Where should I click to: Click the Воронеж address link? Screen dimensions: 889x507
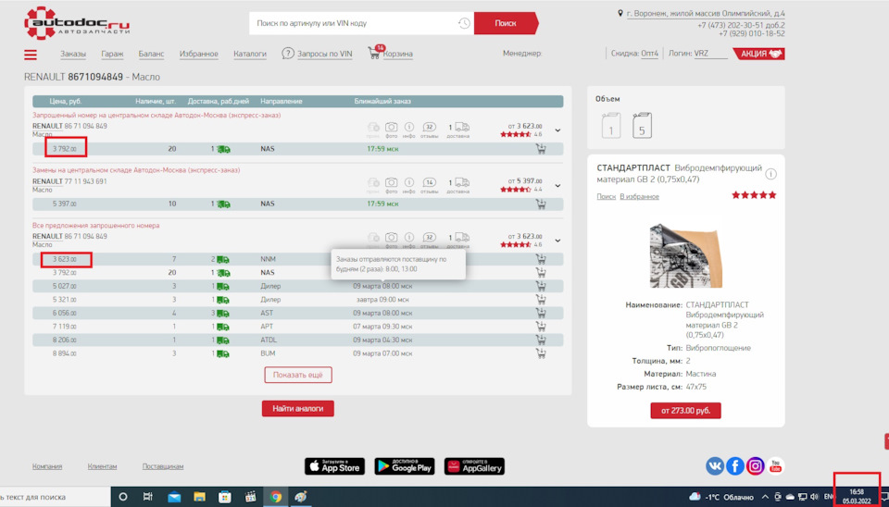pos(706,14)
